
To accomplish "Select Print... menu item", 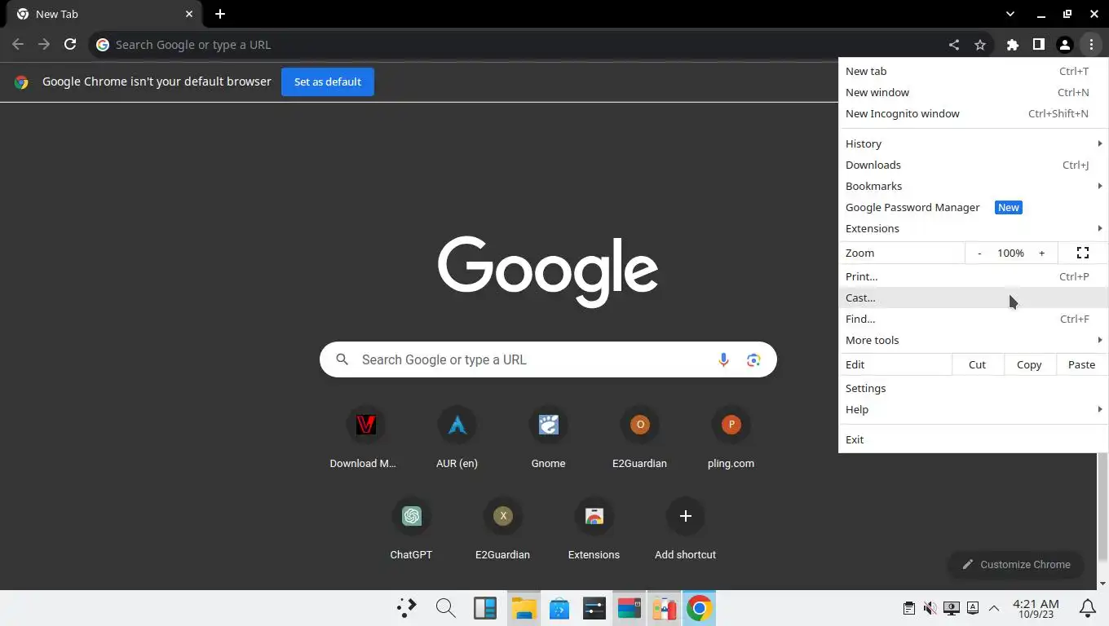I will (x=973, y=276).
